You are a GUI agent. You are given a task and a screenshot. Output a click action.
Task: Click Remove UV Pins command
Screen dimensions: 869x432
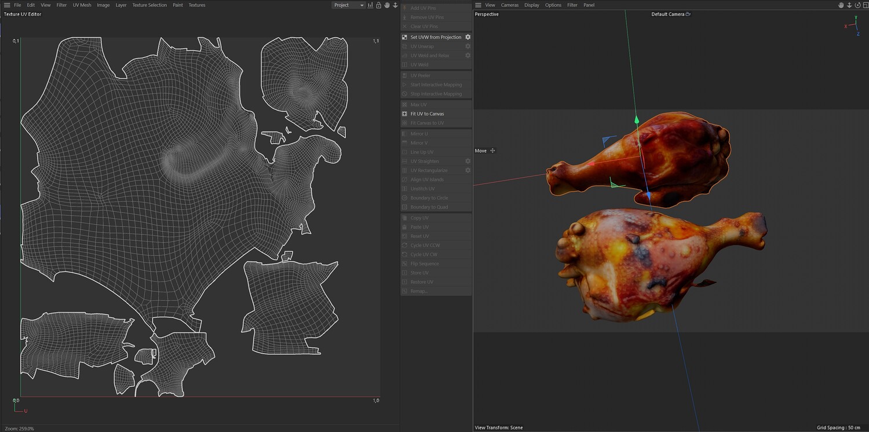point(436,17)
